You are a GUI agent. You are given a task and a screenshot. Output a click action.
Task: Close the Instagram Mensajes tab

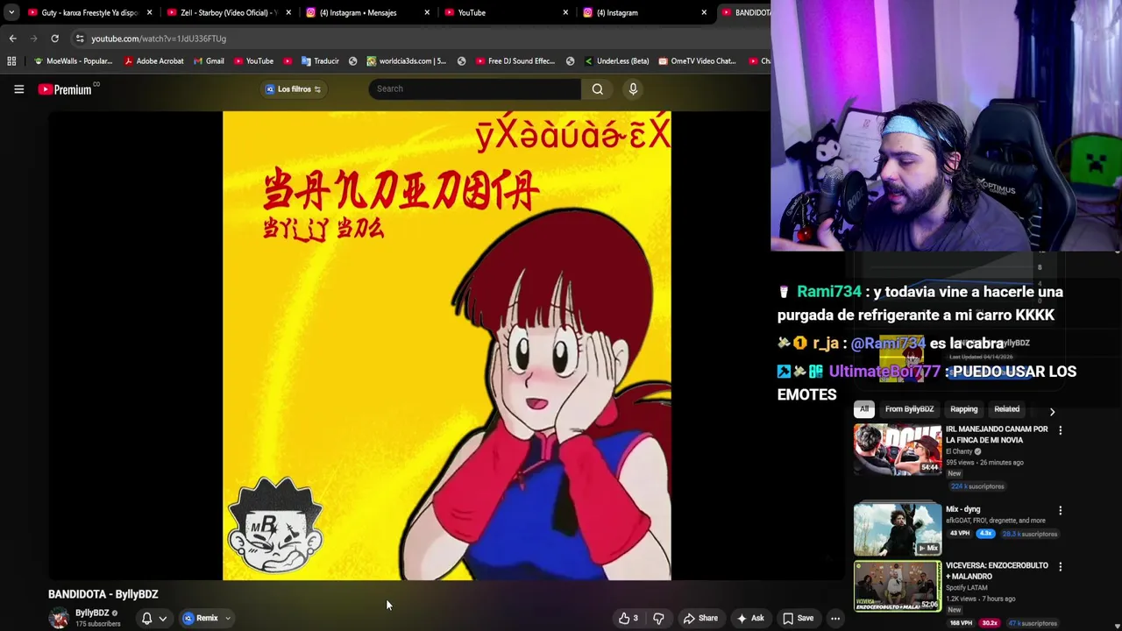coord(427,12)
